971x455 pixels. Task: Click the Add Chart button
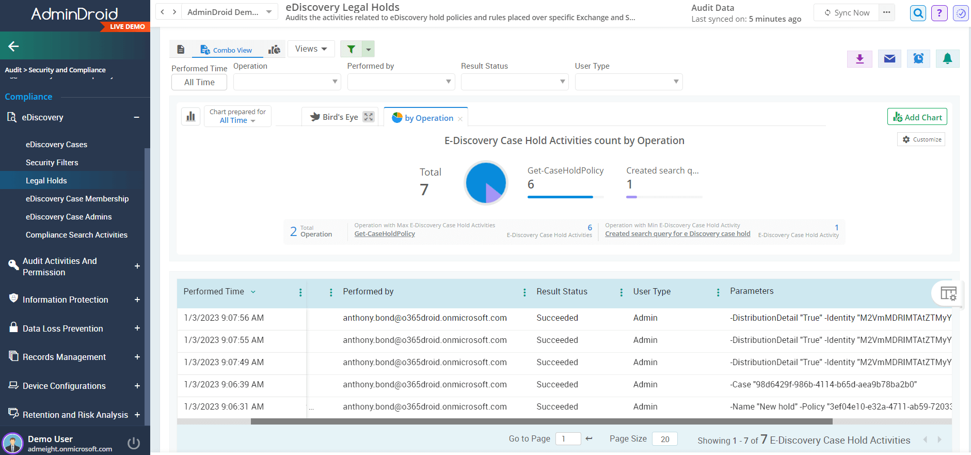pos(917,117)
